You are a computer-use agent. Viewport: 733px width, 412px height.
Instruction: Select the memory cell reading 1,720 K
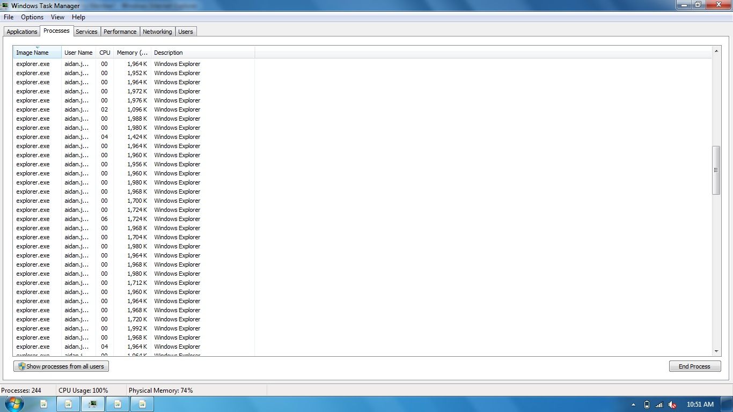click(137, 319)
